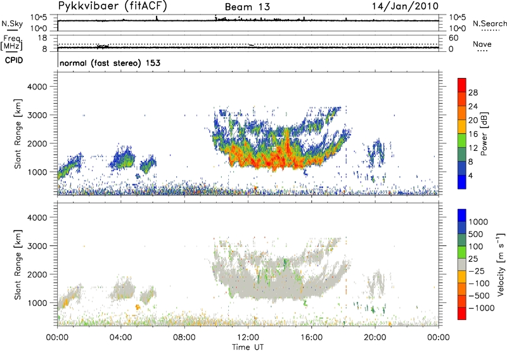Pick the -100 to -500 orange velocity swatch
Image resolution: width=507 pixels, height=351 pixels.
462,290
